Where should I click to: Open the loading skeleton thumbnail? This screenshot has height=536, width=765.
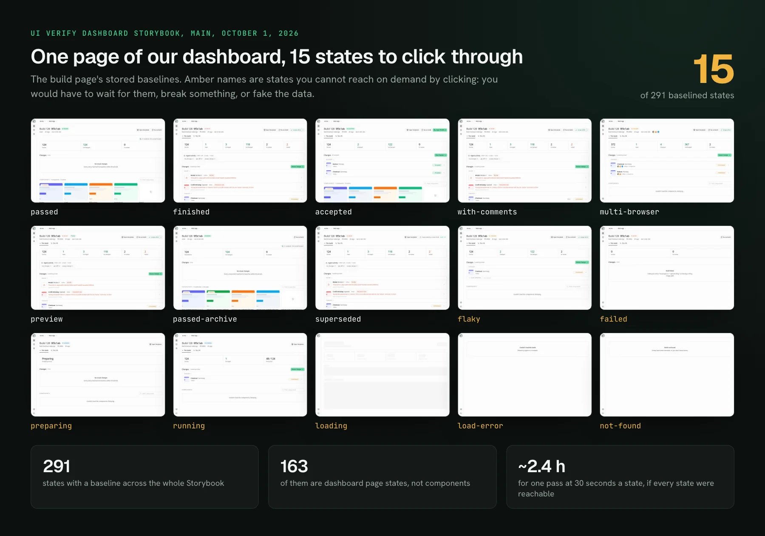[x=382, y=375]
